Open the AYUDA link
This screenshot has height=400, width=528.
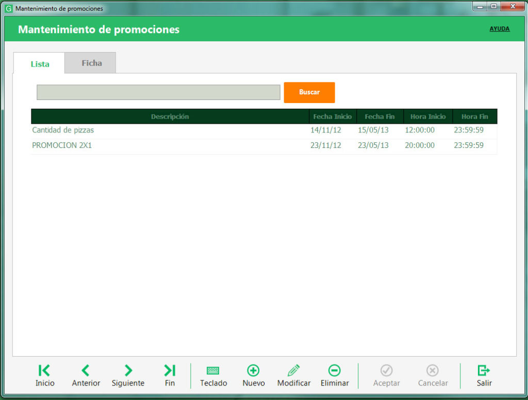(x=499, y=28)
